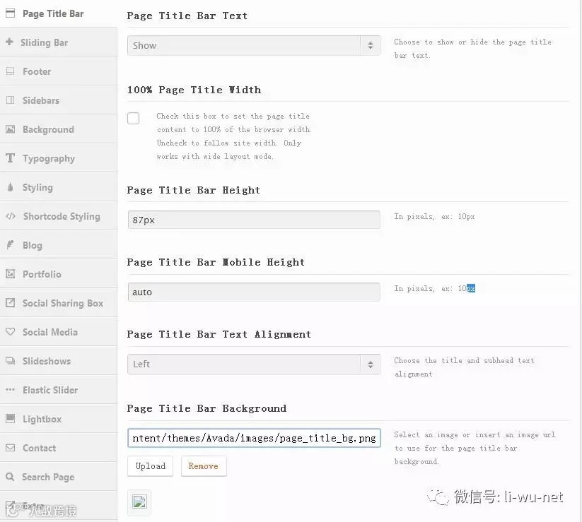Image resolution: width=582 pixels, height=522 pixels.
Task: Click the Page Title Bar Height field
Action: click(x=254, y=220)
